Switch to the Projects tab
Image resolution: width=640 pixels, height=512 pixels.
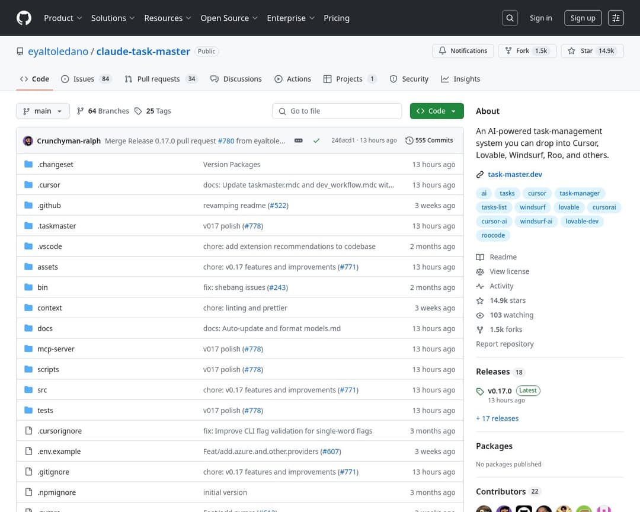pos(350,79)
